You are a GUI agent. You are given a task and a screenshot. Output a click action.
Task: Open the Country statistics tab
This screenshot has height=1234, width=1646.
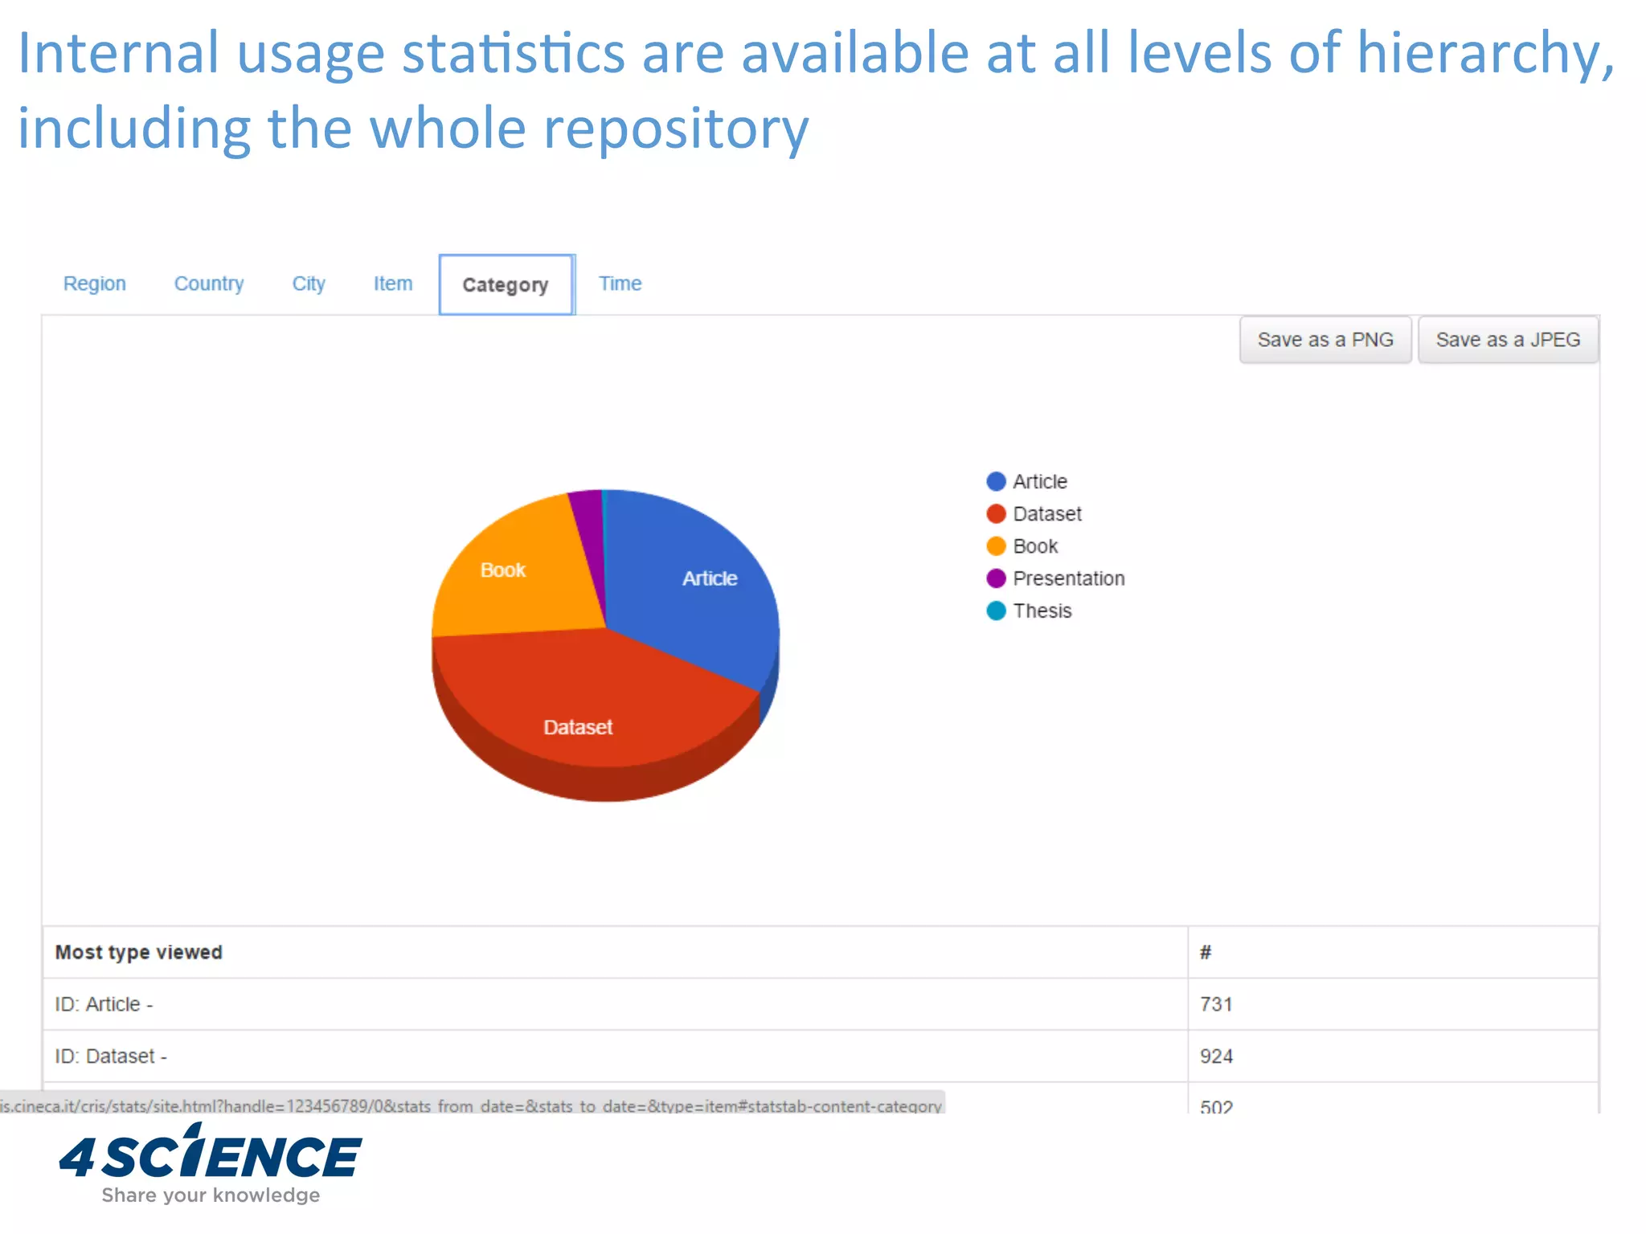(209, 284)
